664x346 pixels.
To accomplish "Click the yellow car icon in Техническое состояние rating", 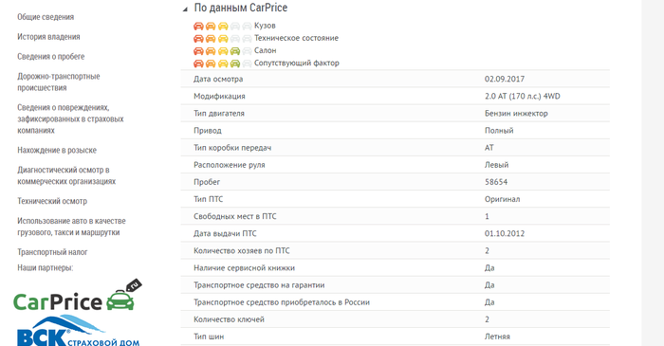I will tap(223, 39).
